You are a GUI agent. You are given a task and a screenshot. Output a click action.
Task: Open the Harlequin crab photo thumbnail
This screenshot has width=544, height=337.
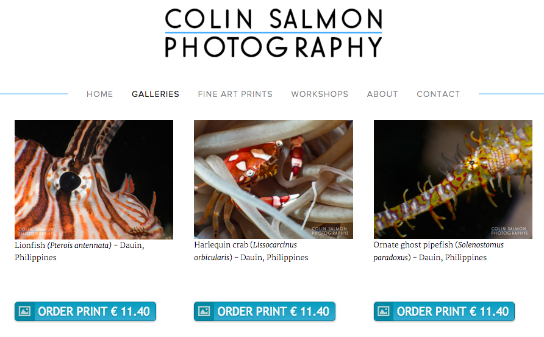coord(273,180)
